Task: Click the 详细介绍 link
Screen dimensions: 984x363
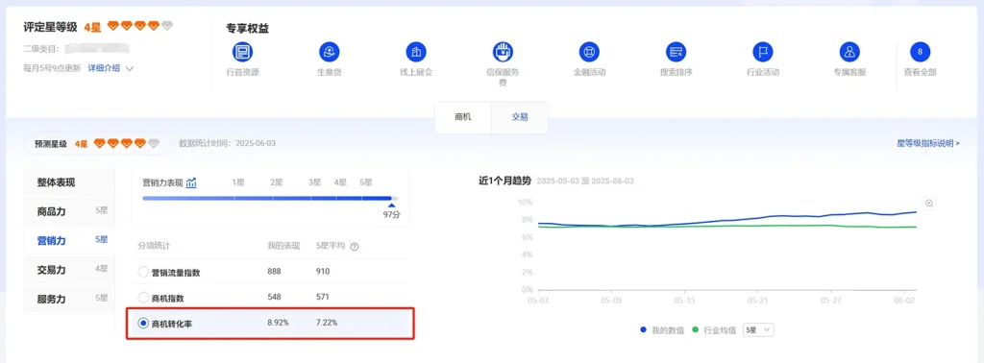Action: [104, 68]
